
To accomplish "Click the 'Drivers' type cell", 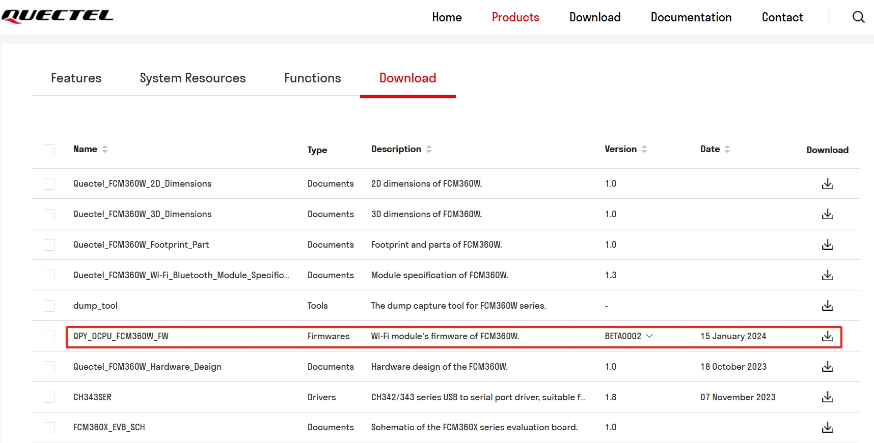I will click(x=321, y=397).
